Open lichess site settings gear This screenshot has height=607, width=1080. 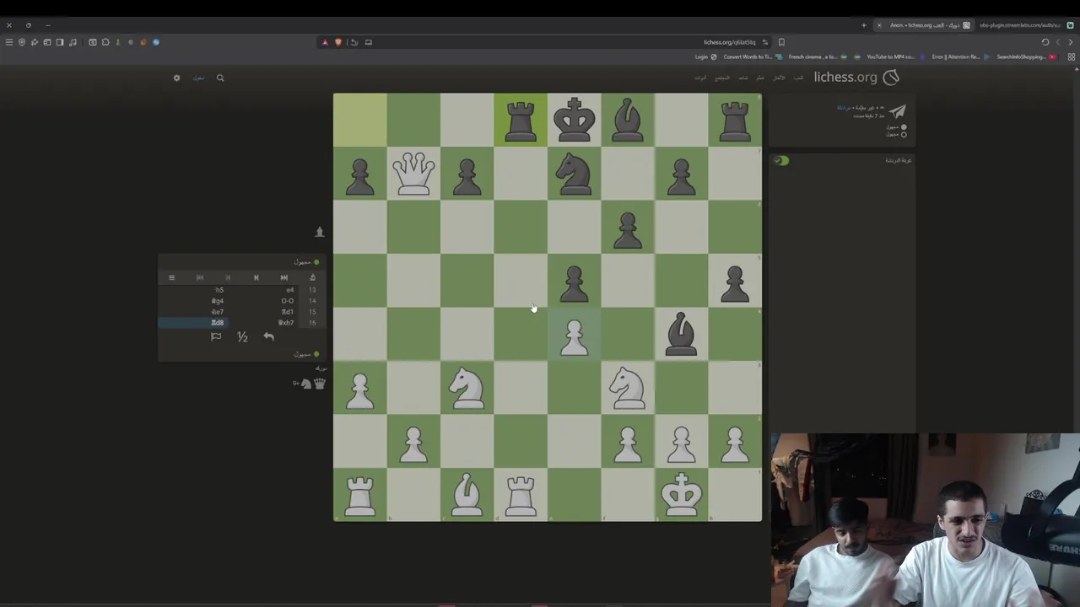coord(176,78)
